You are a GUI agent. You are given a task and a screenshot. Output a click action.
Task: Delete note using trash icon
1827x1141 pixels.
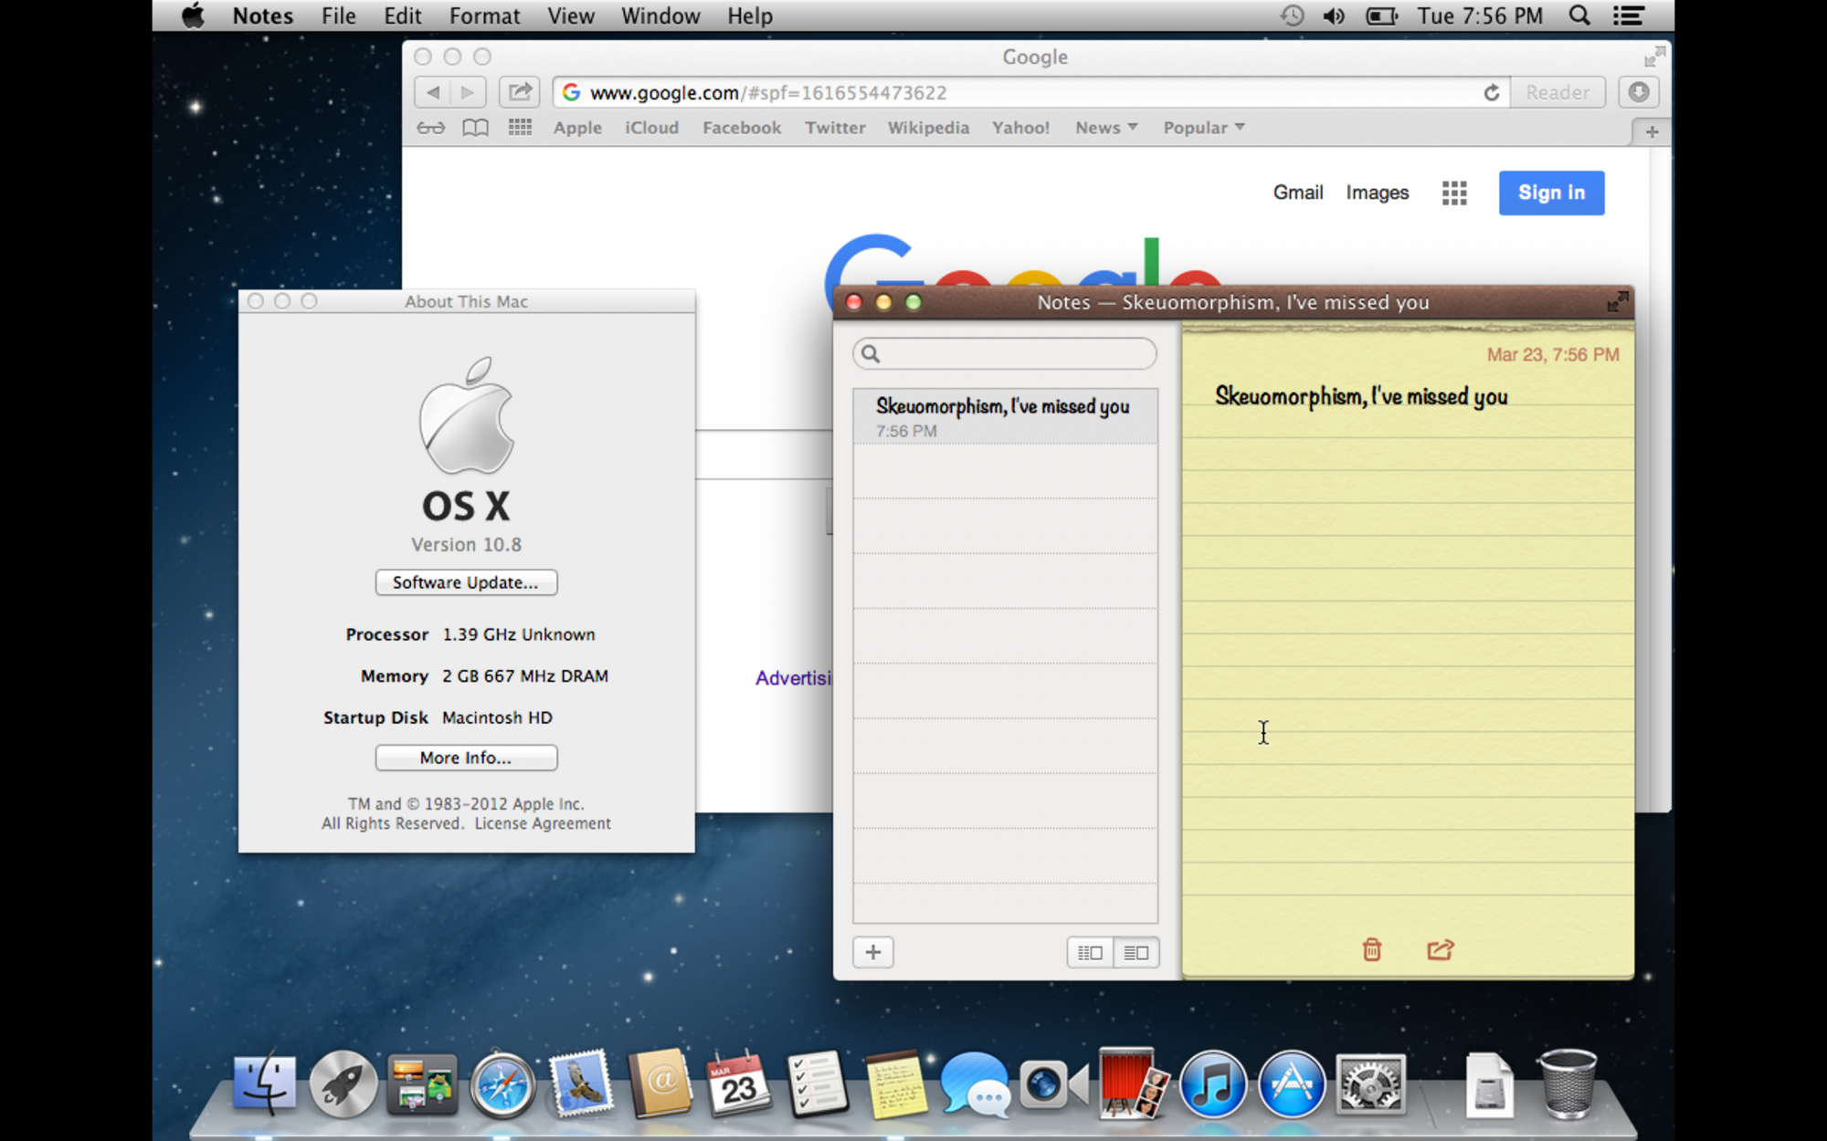click(1371, 950)
